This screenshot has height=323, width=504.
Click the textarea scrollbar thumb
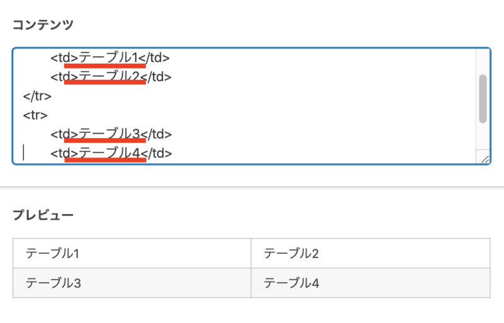[483, 99]
